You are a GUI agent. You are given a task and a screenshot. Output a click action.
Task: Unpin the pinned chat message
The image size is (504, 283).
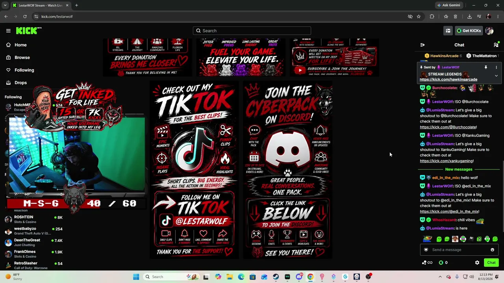coord(486,67)
